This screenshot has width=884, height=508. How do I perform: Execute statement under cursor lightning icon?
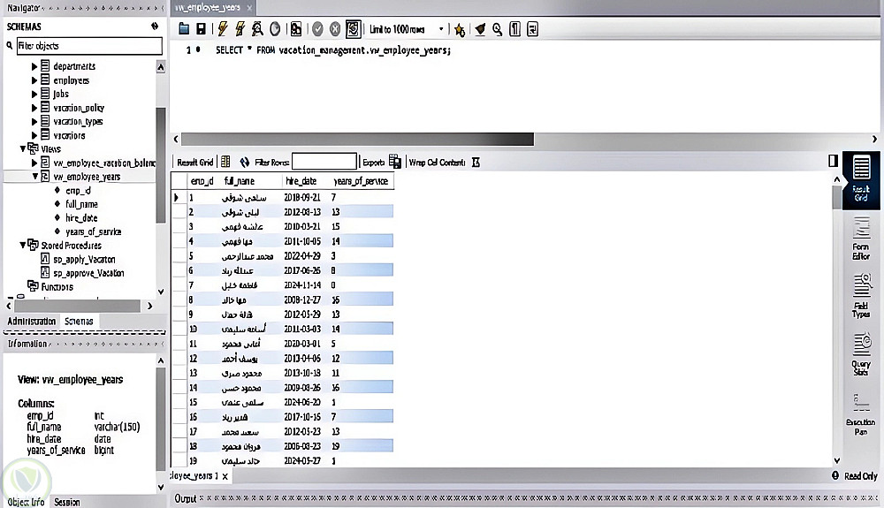(x=240, y=29)
